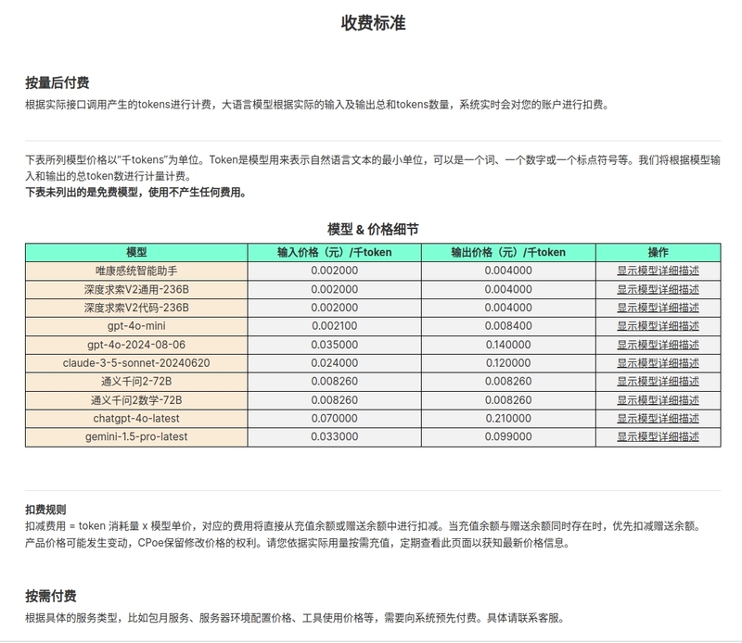Select the 模型 column header
742x643 pixels.
136,252
